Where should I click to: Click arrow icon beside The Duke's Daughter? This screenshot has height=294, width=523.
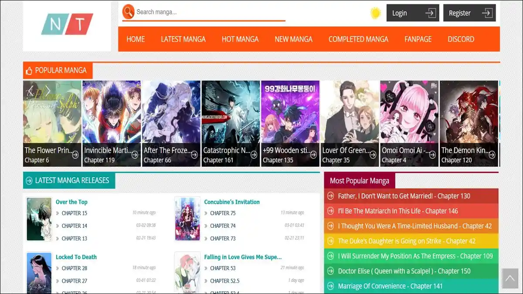point(330,241)
